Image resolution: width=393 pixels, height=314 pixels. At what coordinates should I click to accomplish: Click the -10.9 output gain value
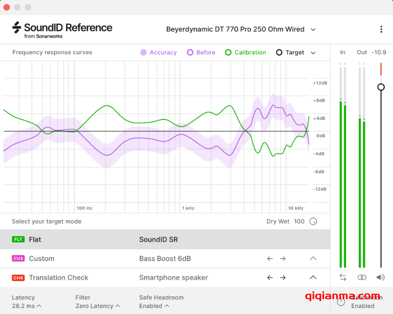tap(379, 52)
